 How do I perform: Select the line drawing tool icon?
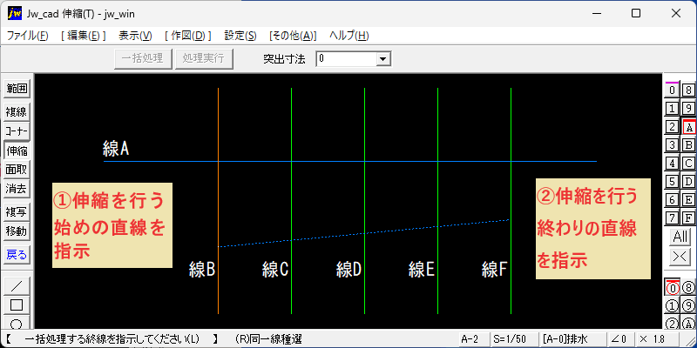click(x=17, y=286)
